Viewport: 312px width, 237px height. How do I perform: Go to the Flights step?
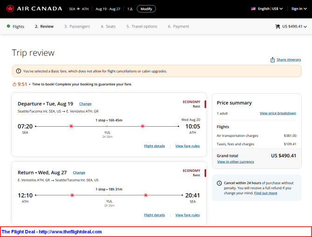[x=16, y=27]
